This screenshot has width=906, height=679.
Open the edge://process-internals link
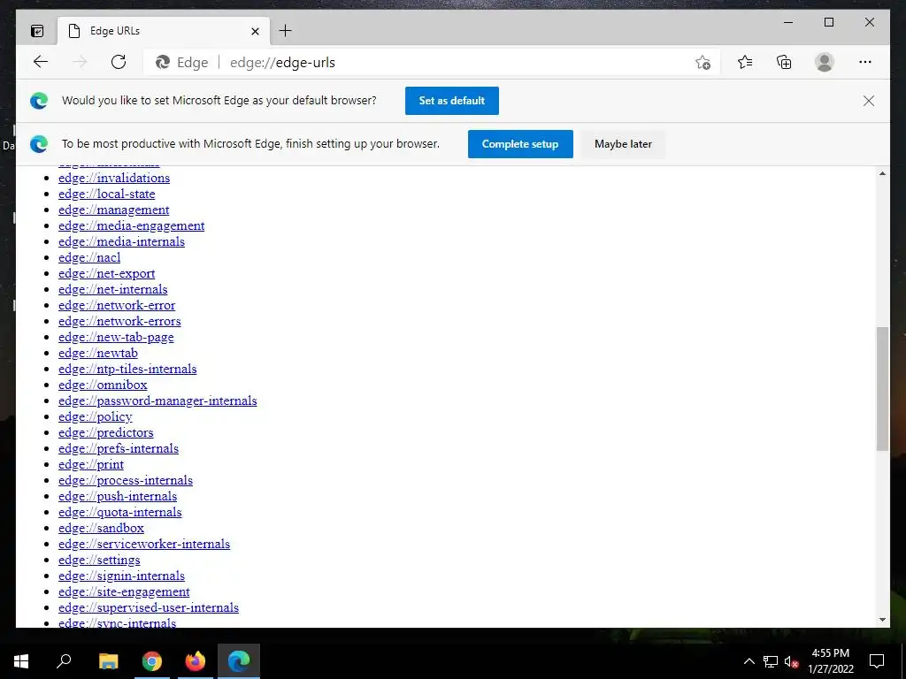coord(126,480)
